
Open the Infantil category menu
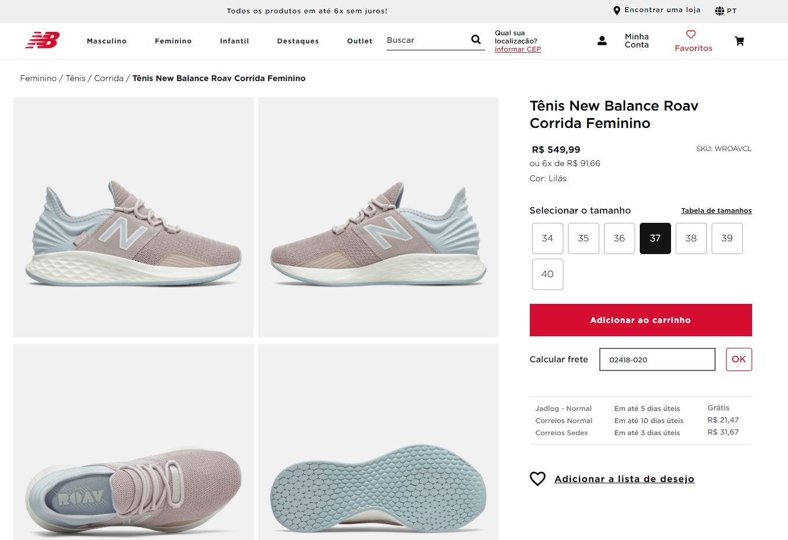coord(234,41)
